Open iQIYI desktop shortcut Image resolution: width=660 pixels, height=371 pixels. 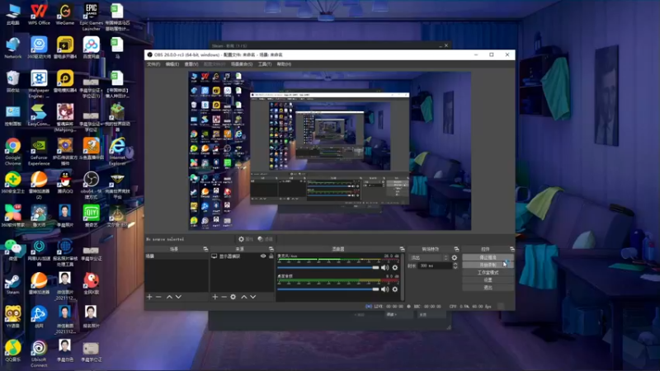click(91, 216)
